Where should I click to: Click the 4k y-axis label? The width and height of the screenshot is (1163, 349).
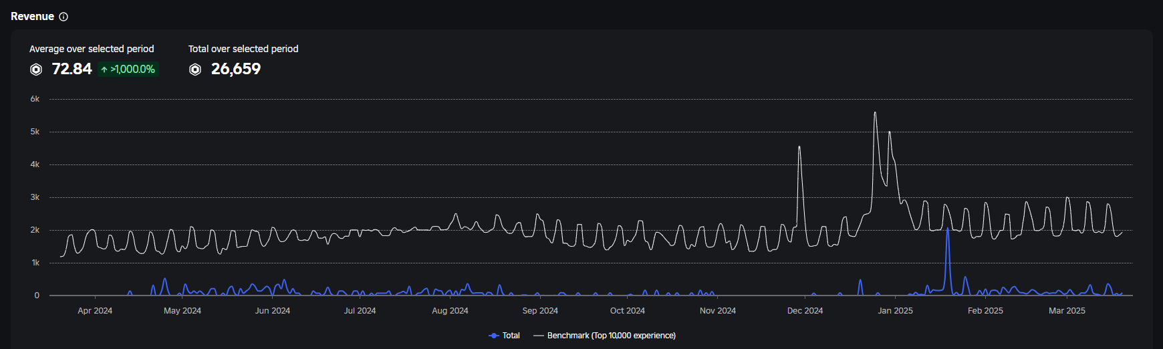35,164
